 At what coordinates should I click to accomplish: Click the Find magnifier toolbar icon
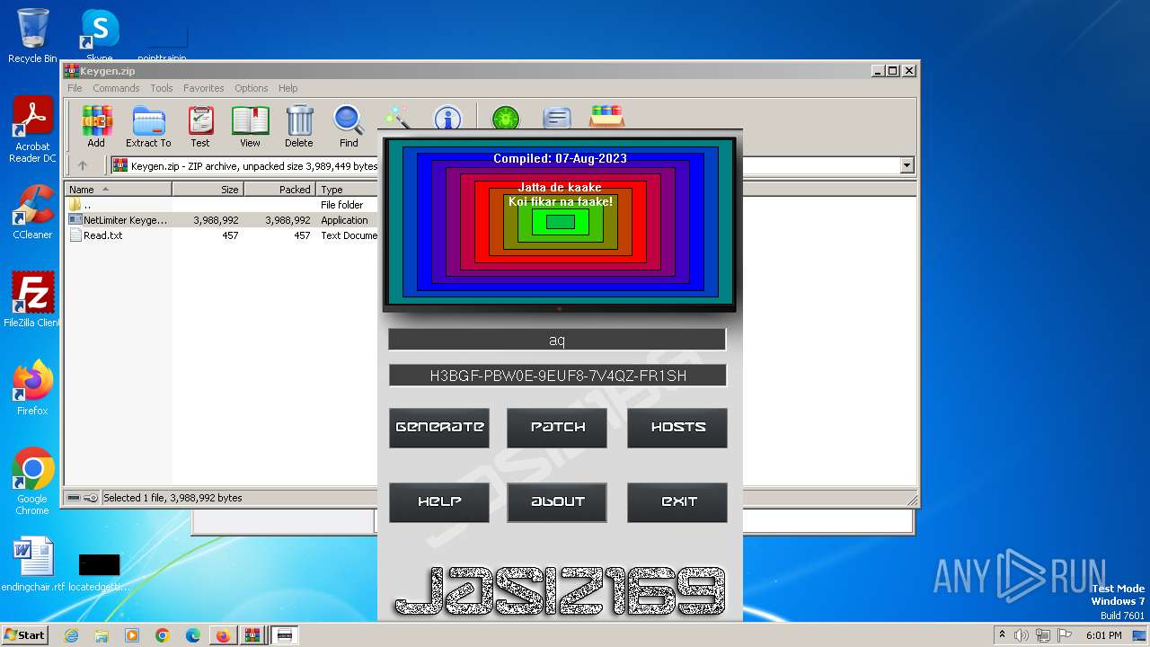[x=349, y=127]
